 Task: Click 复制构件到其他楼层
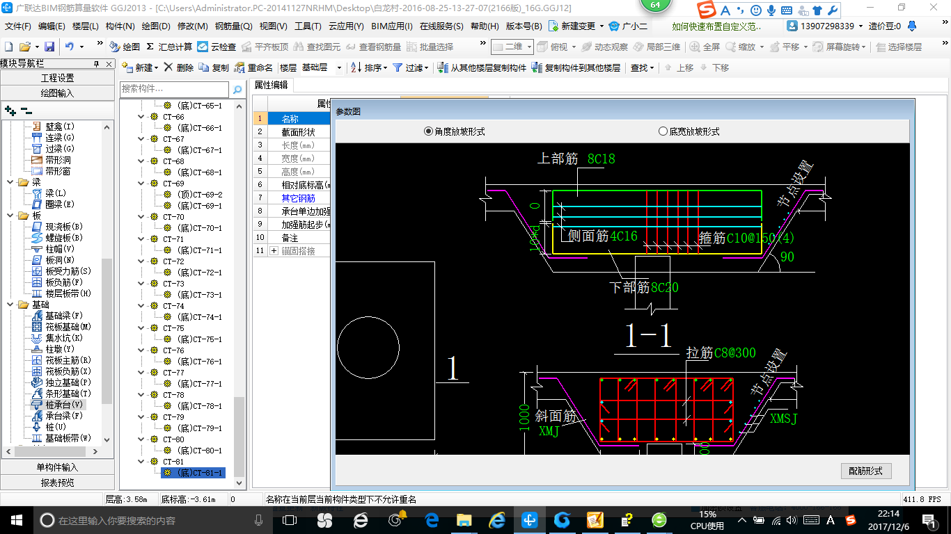[x=576, y=67]
